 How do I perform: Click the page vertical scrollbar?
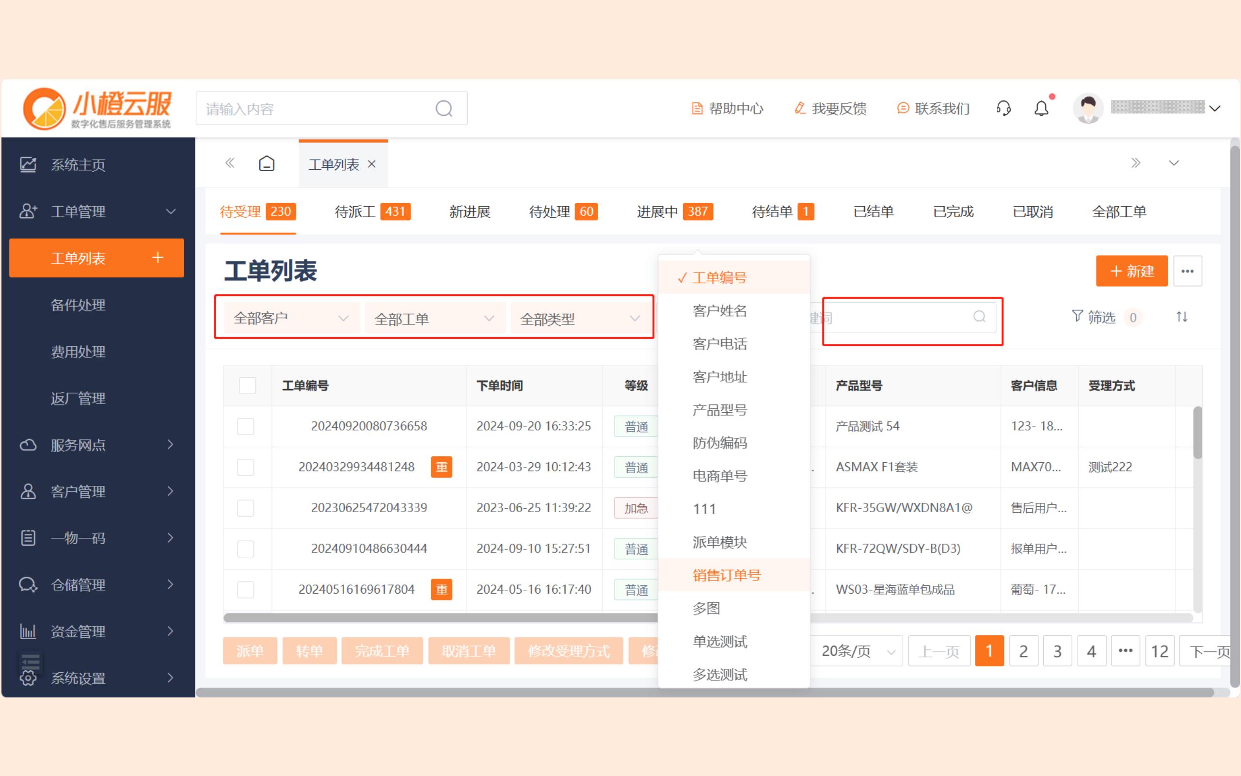1235,417
